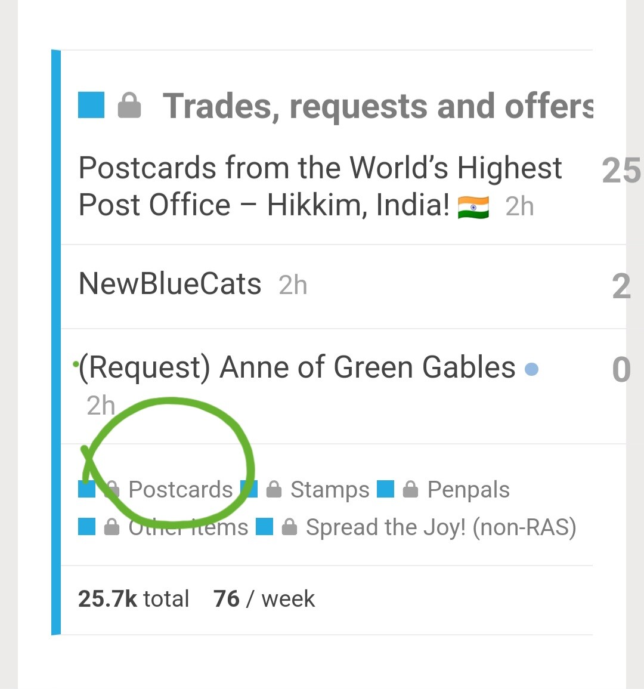The image size is (644, 689).
Task: Open the Anne of Green Gables request topic
Action: point(297,367)
